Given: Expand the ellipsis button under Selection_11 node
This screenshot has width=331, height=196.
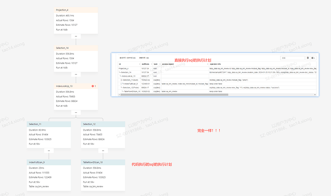Looking at the screenshot, I should pos(49,151).
